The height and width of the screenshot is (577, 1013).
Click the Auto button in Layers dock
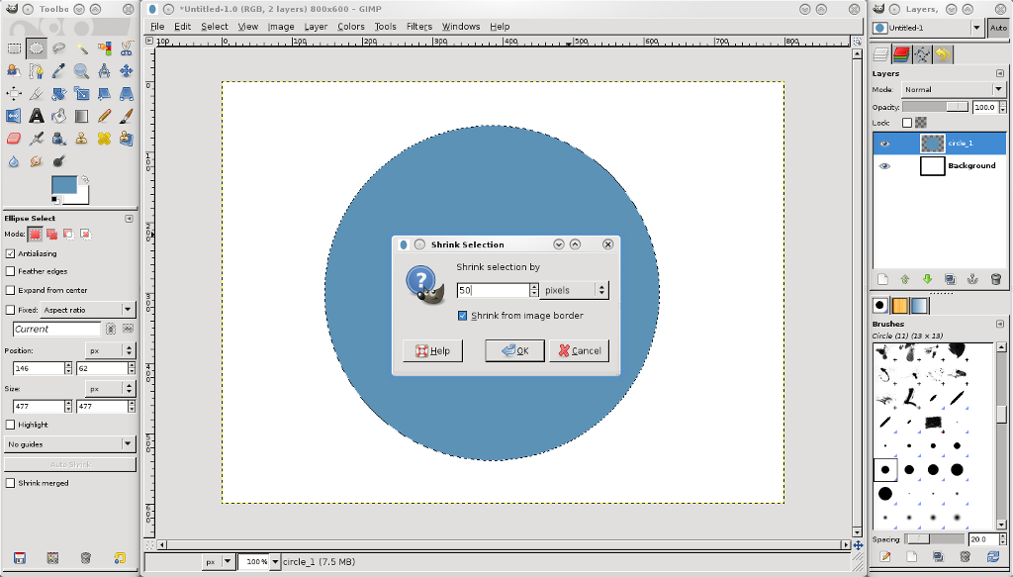point(998,28)
